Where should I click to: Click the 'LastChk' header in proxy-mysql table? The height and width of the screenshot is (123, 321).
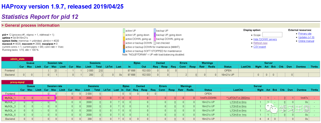(x=238, y=90)
